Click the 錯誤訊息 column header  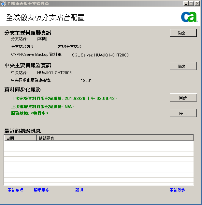click(x=115, y=138)
